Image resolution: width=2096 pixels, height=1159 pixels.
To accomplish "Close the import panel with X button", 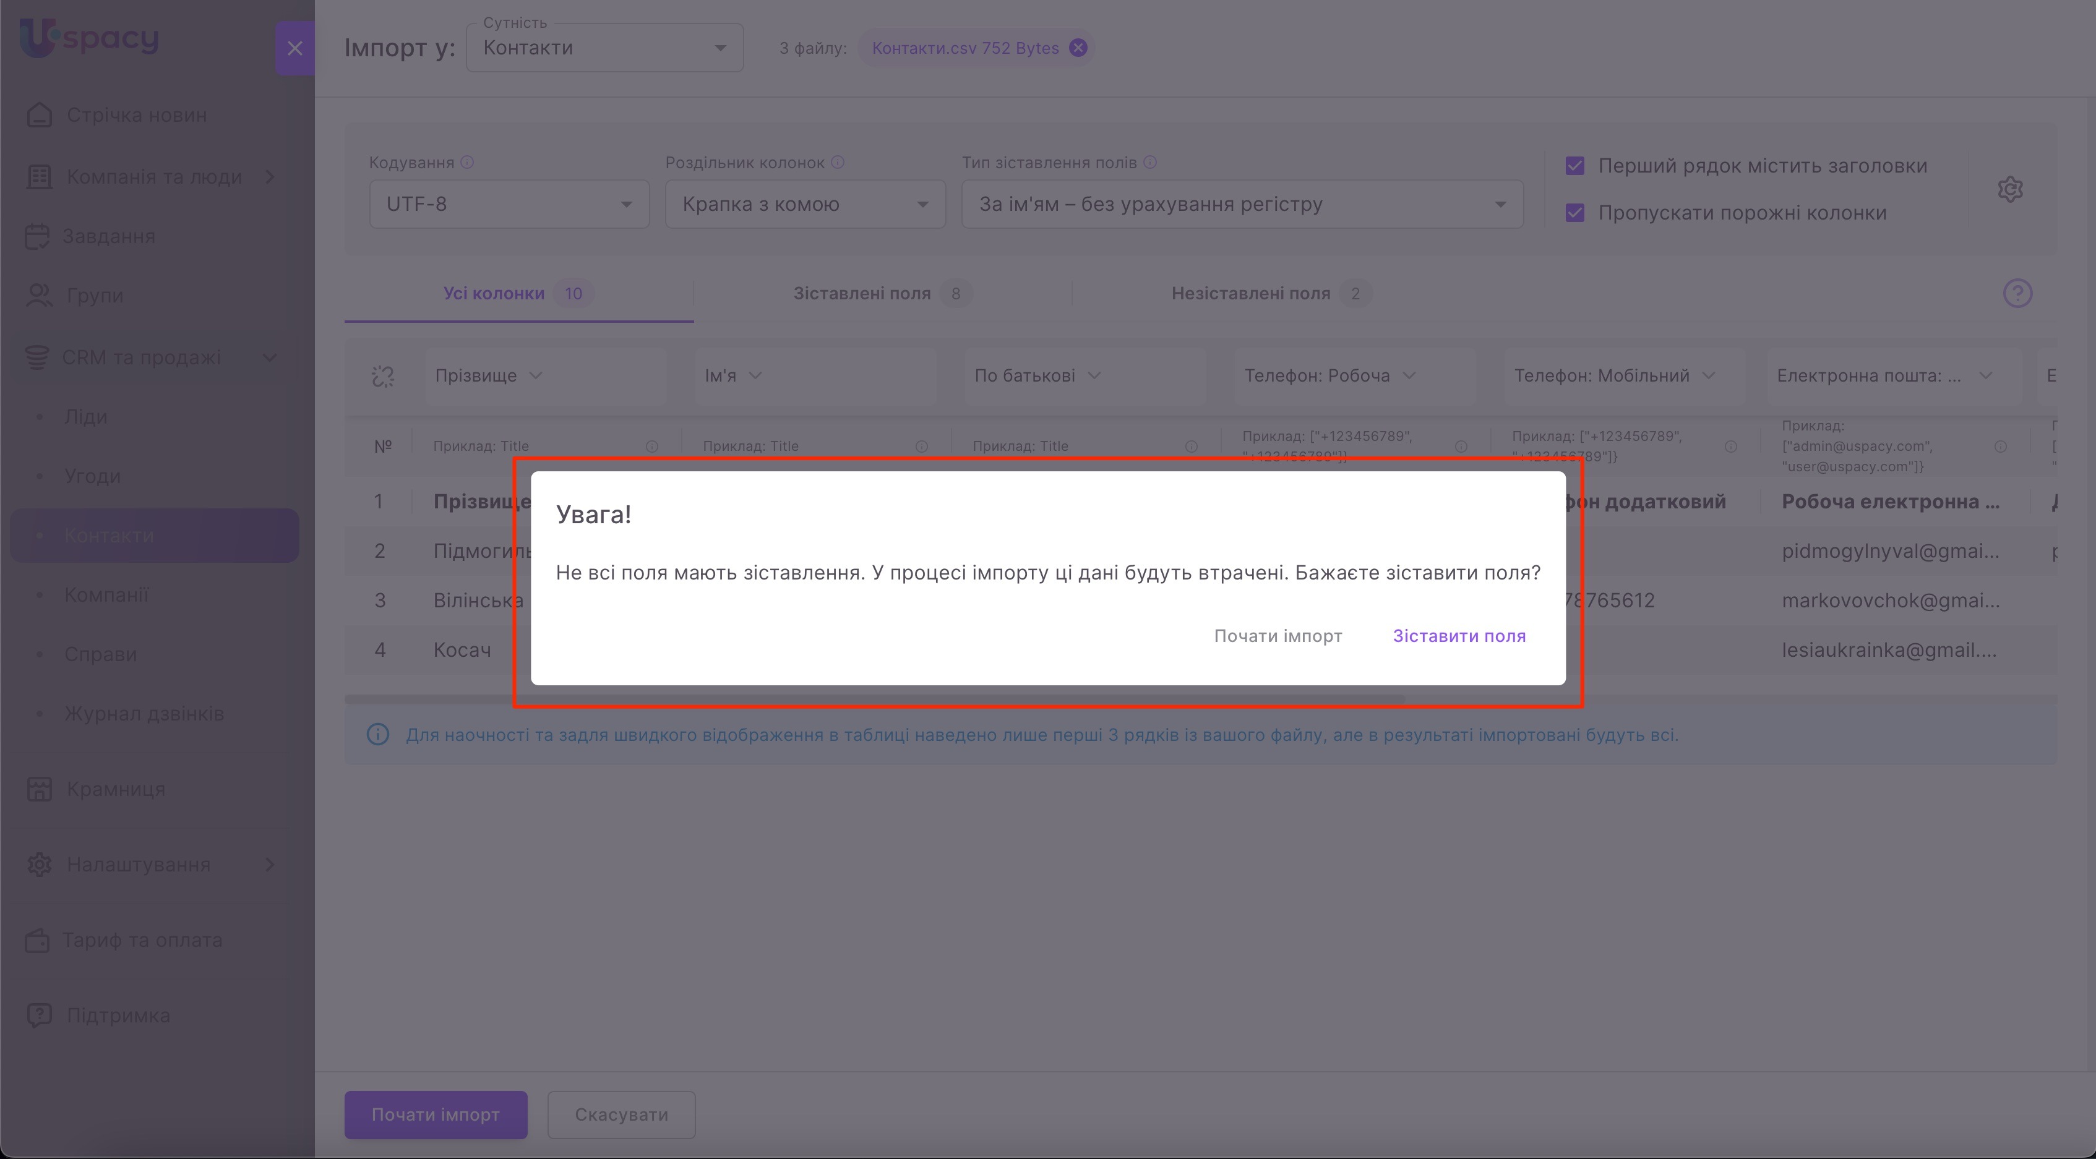I will tap(294, 48).
